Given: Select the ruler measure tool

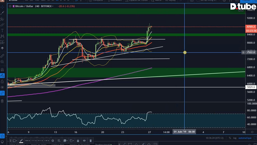Looking at the screenshot, I should (x=2, y=56).
